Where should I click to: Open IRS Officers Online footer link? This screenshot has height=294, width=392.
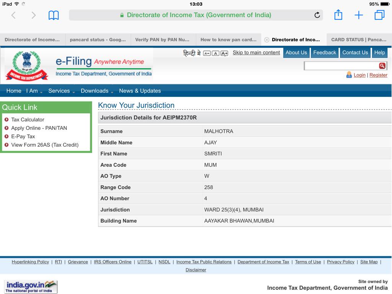click(113, 262)
